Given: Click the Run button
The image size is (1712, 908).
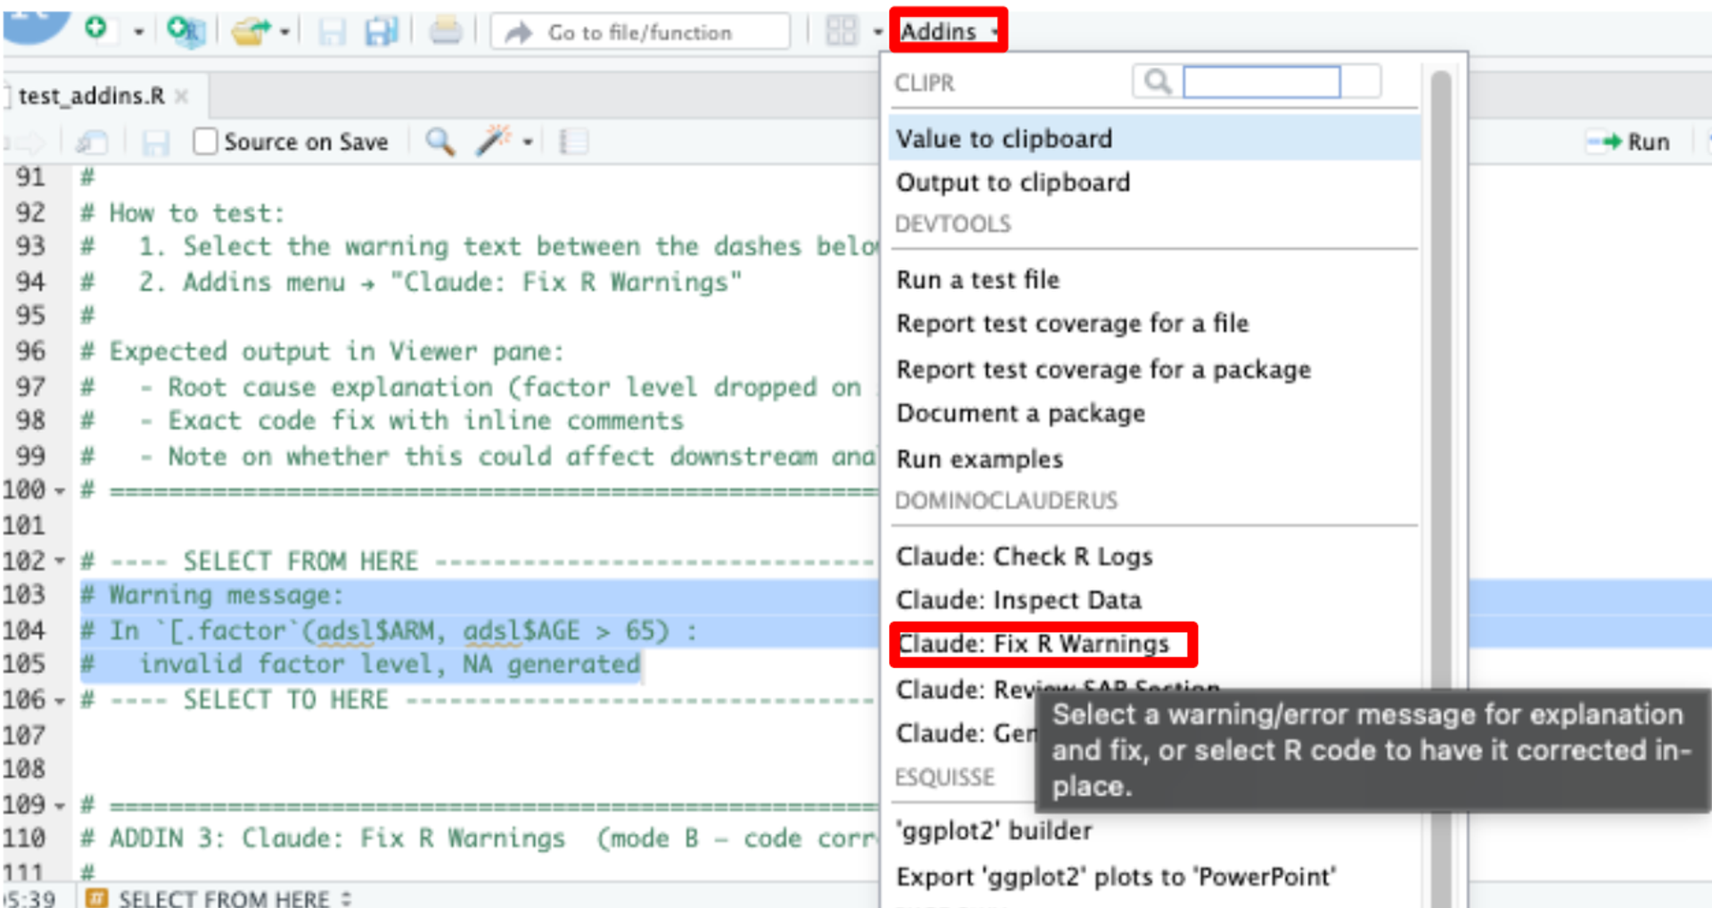Looking at the screenshot, I should coord(1628,142).
